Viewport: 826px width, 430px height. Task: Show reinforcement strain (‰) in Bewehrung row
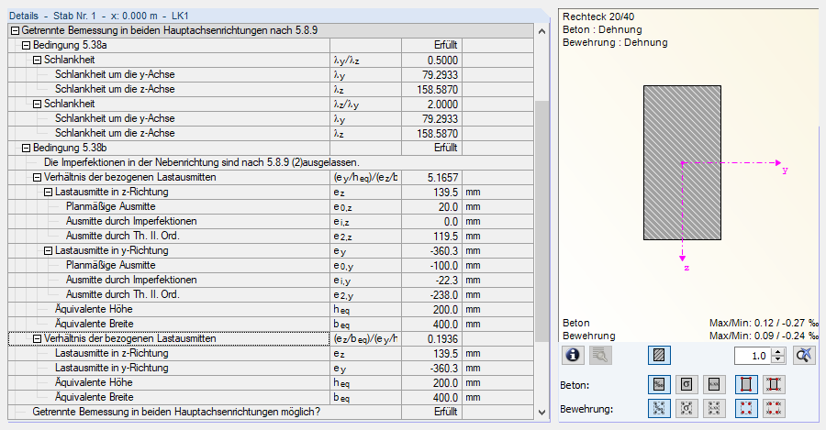[x=659, y=408]
